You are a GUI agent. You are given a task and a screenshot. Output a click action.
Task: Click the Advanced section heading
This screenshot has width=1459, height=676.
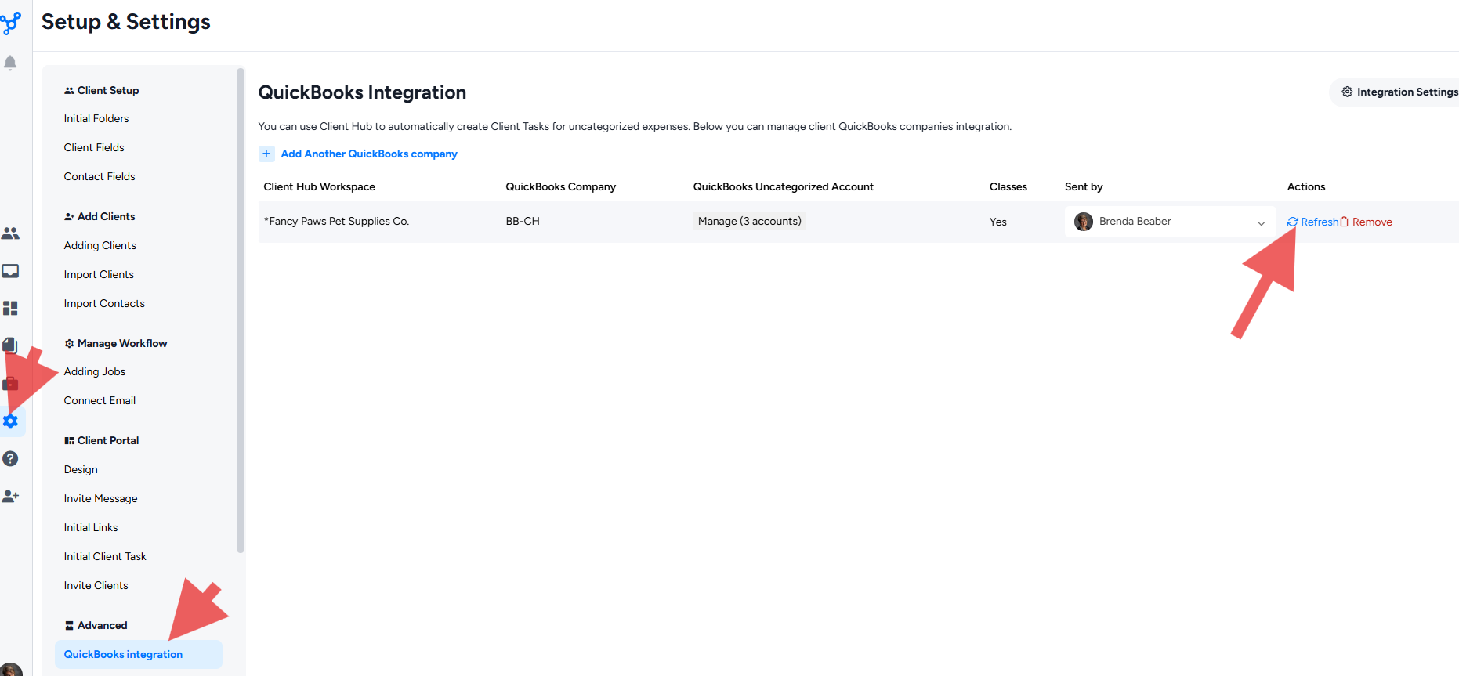click(x=96, y=625)
